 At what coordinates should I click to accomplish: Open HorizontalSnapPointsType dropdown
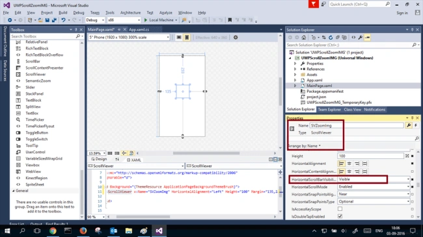(374, 201)
